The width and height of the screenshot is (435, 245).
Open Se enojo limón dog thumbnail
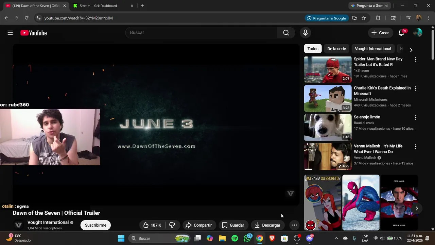[328, 127]
